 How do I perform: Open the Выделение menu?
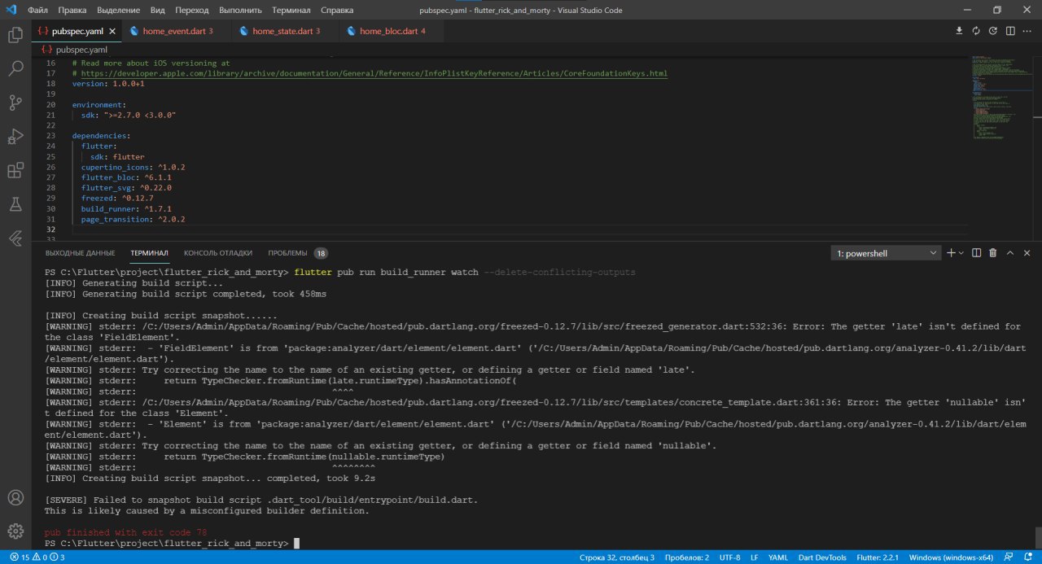[x=119, y=11]
